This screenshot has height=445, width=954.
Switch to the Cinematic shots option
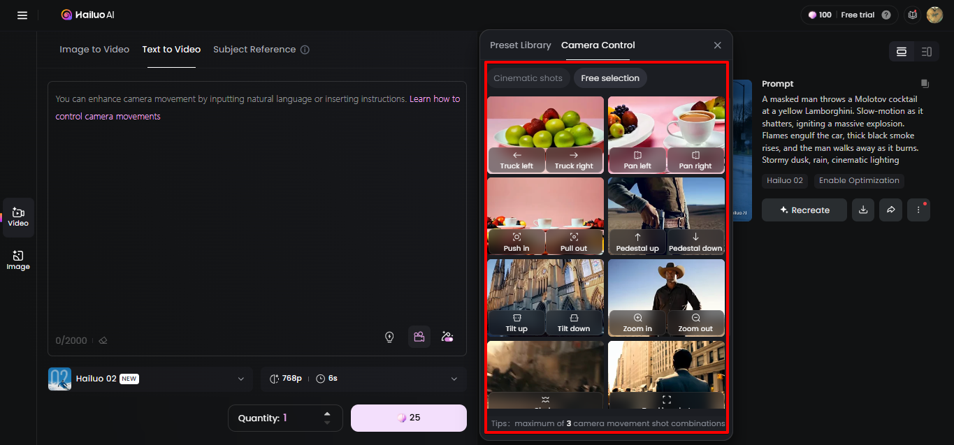point(528,78)
